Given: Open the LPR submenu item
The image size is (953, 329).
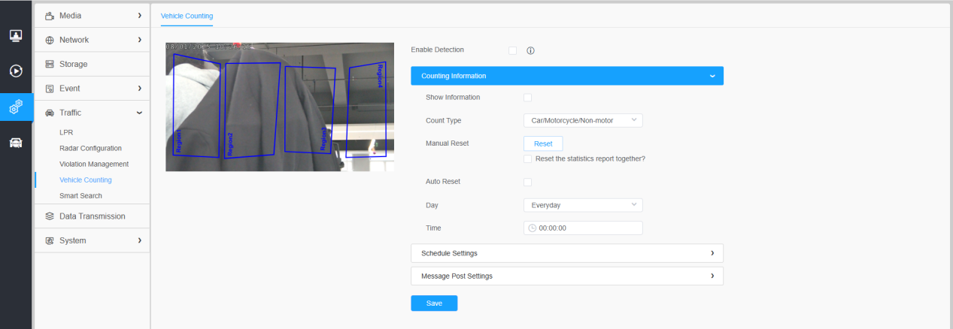Looking at the screenshot, I should (x=66, y=132).
